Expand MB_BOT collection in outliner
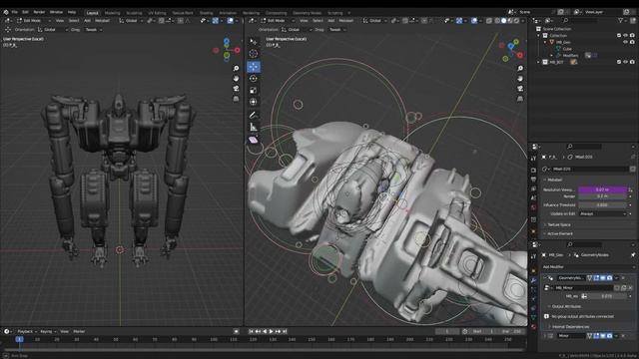The width and height of the screenshot is (639, 359). point(539,62)
